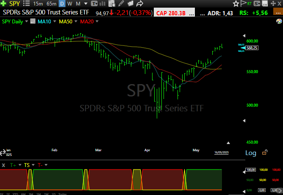Click the double-arrow time scroll icon near Jan

(3, 153)
